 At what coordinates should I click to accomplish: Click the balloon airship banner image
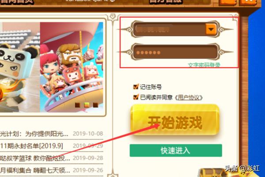tap(72, 67)
